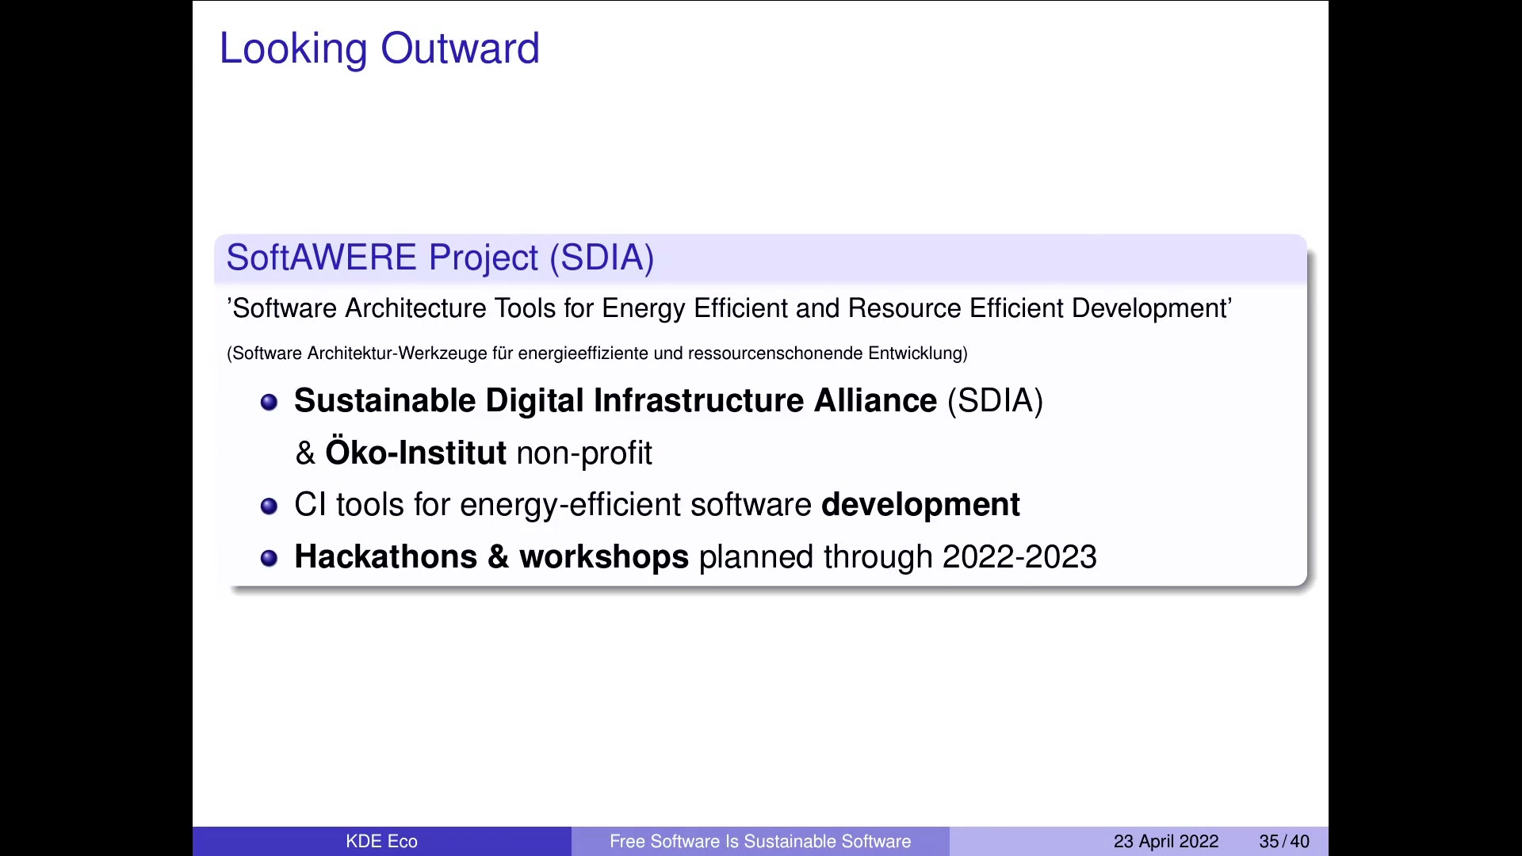Click the '23 April 2022' footer date

tap(1166, 842)
